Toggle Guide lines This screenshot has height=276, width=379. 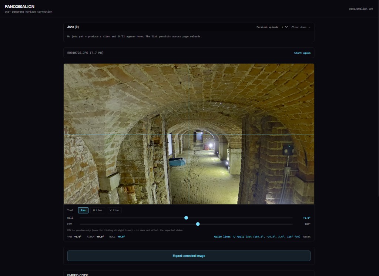pos(222,237)
